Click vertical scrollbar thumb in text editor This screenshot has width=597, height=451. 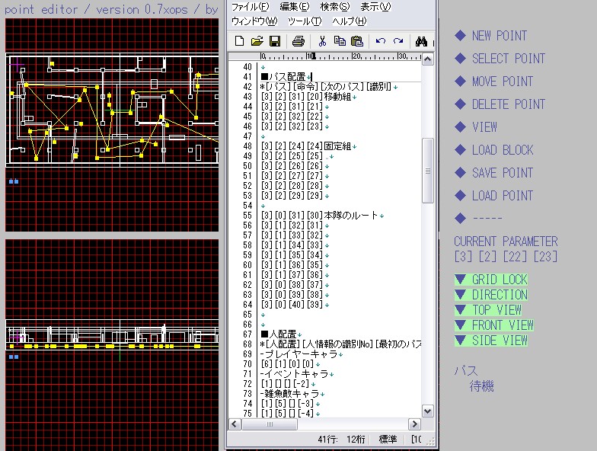click(x=428, y=171)
